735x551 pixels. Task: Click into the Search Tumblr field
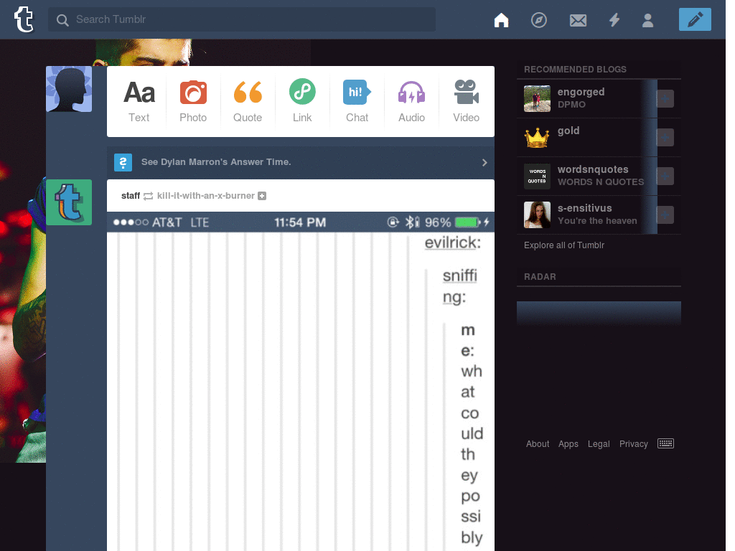point(241,19)
